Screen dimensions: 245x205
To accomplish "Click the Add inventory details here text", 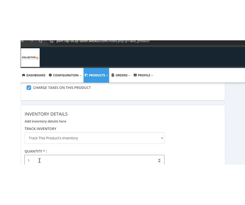I will tap(45, 121).
